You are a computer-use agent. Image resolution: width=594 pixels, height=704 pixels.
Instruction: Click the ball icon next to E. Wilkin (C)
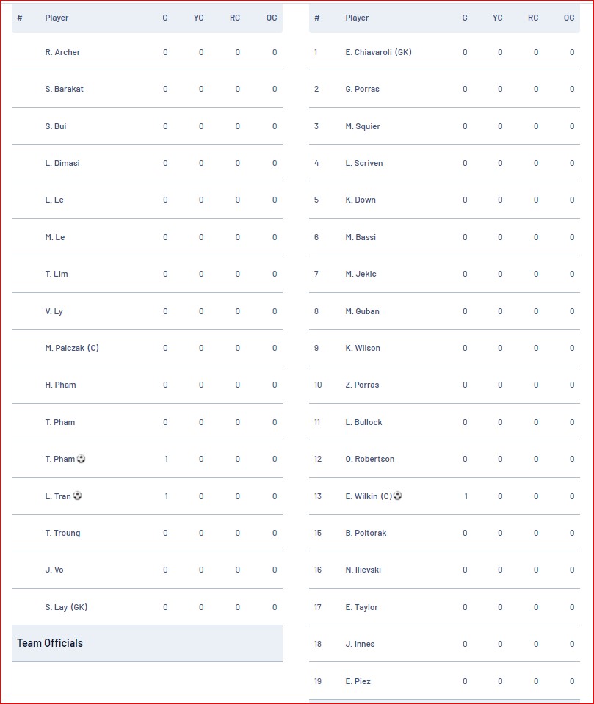tap(397, 496)
